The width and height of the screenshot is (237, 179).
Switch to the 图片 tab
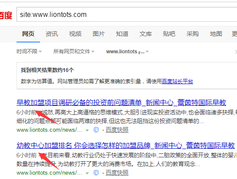coord(99,34)
